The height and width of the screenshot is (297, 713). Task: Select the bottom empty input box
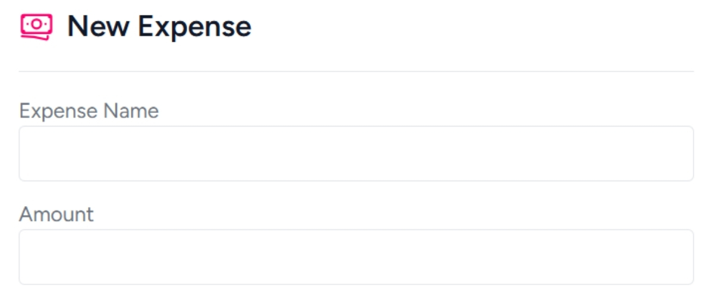(x=356, y=257)
